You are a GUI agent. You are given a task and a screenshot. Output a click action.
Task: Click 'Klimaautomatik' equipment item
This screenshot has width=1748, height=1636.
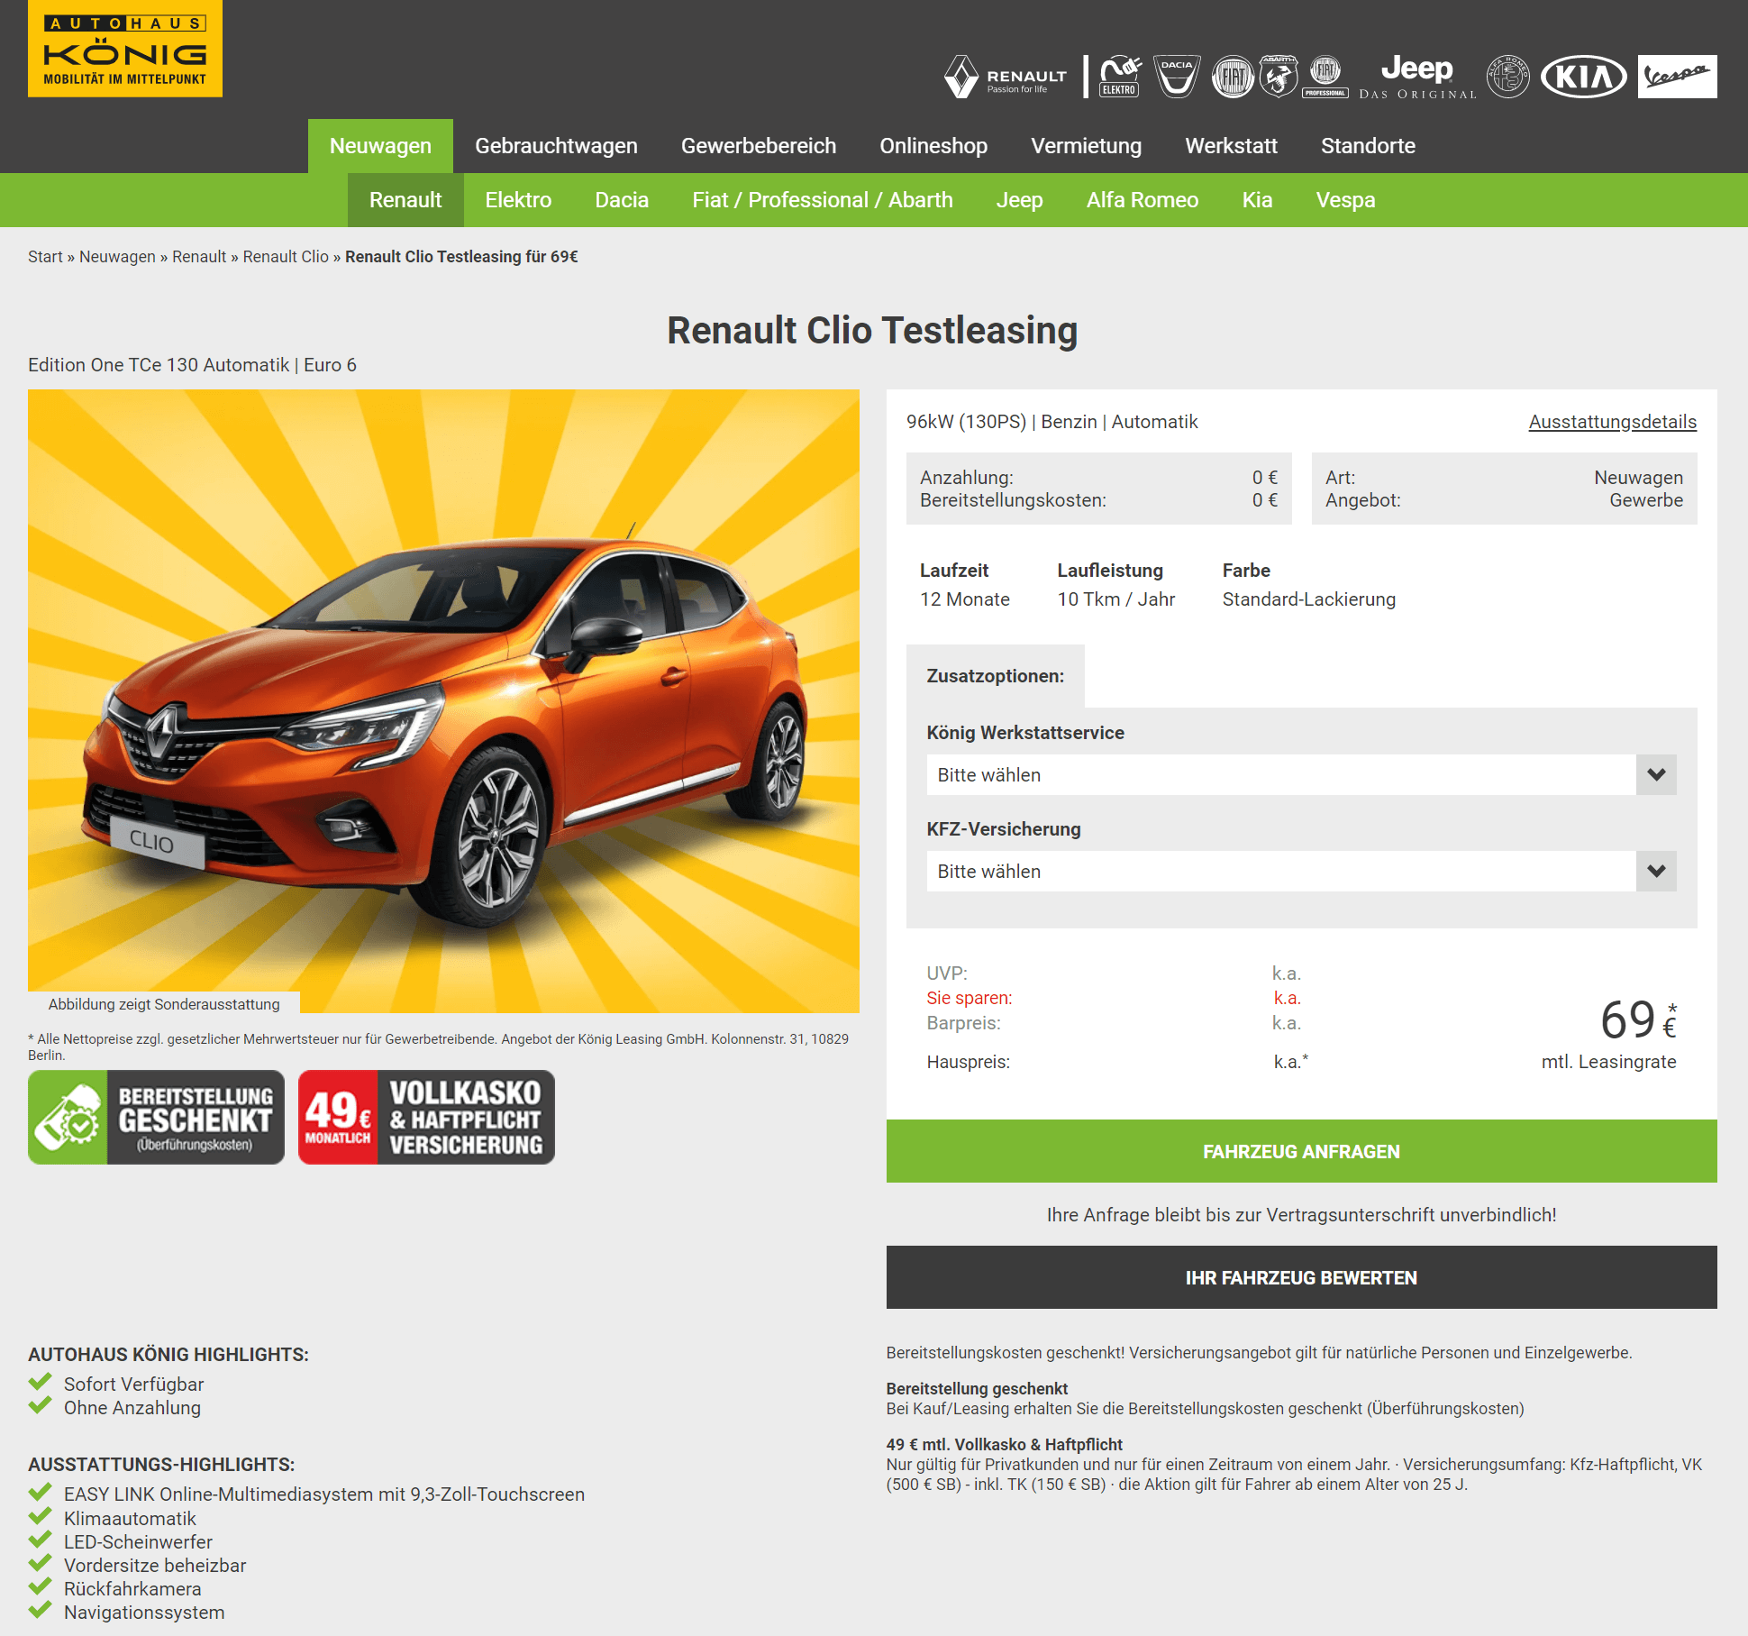point(130,1519)
